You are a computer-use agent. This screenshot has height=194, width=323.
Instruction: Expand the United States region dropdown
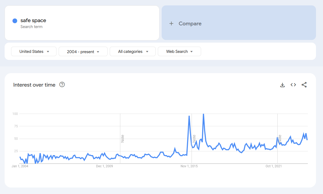pos(34,52)
